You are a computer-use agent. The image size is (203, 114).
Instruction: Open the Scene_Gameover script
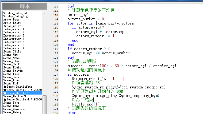tap(14, 109)
